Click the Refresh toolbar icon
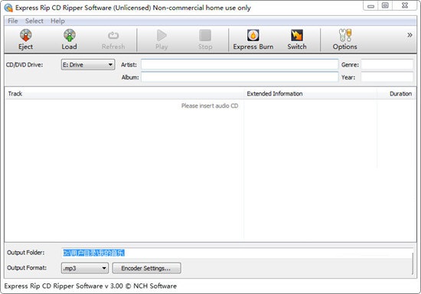 (113, 36)
